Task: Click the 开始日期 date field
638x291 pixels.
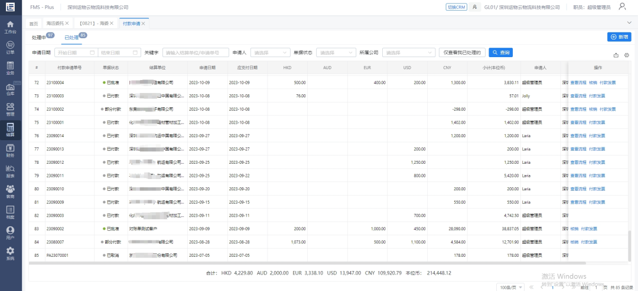Action: [76, 53]
